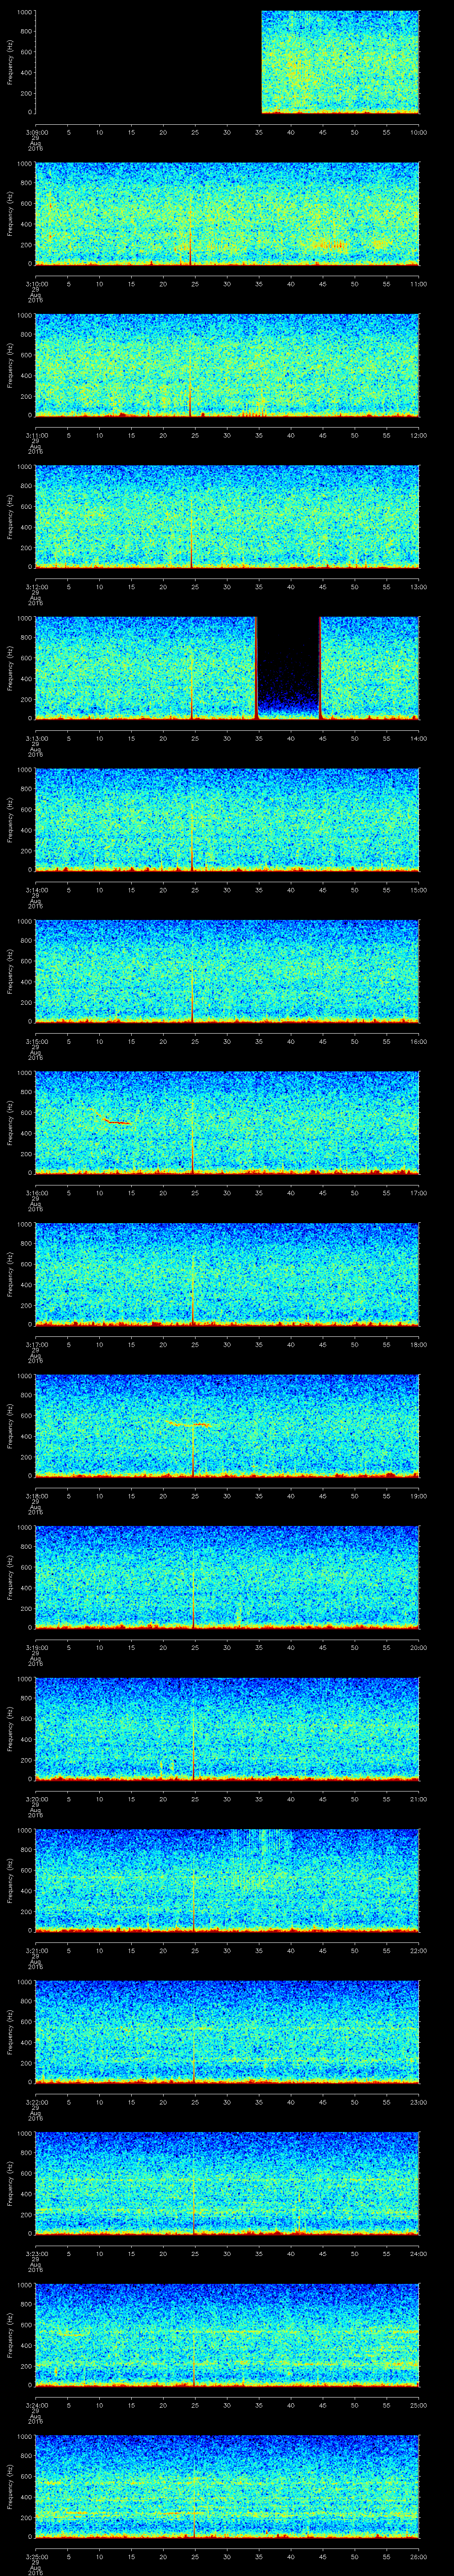Click the 3:17:00 start time label
Image resolution: width=454 pixels, height=2576 pixels.
(x=36, y=1344)
